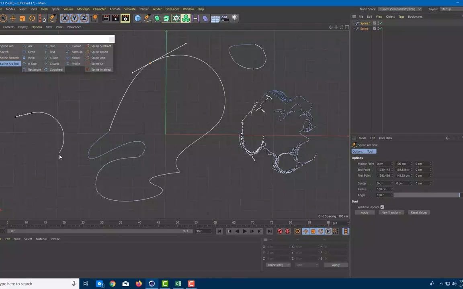The height and width of the screenshot is (289, 463).
Task: Select the Scale tool icon
Action: click(23, 18)
